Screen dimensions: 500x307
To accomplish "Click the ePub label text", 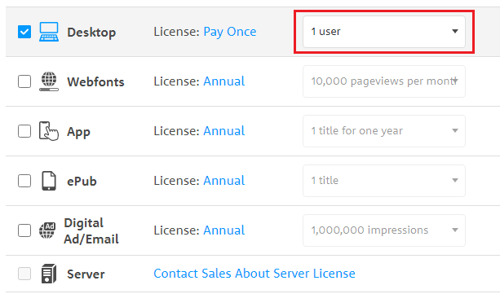I will (x=82, y=182).
